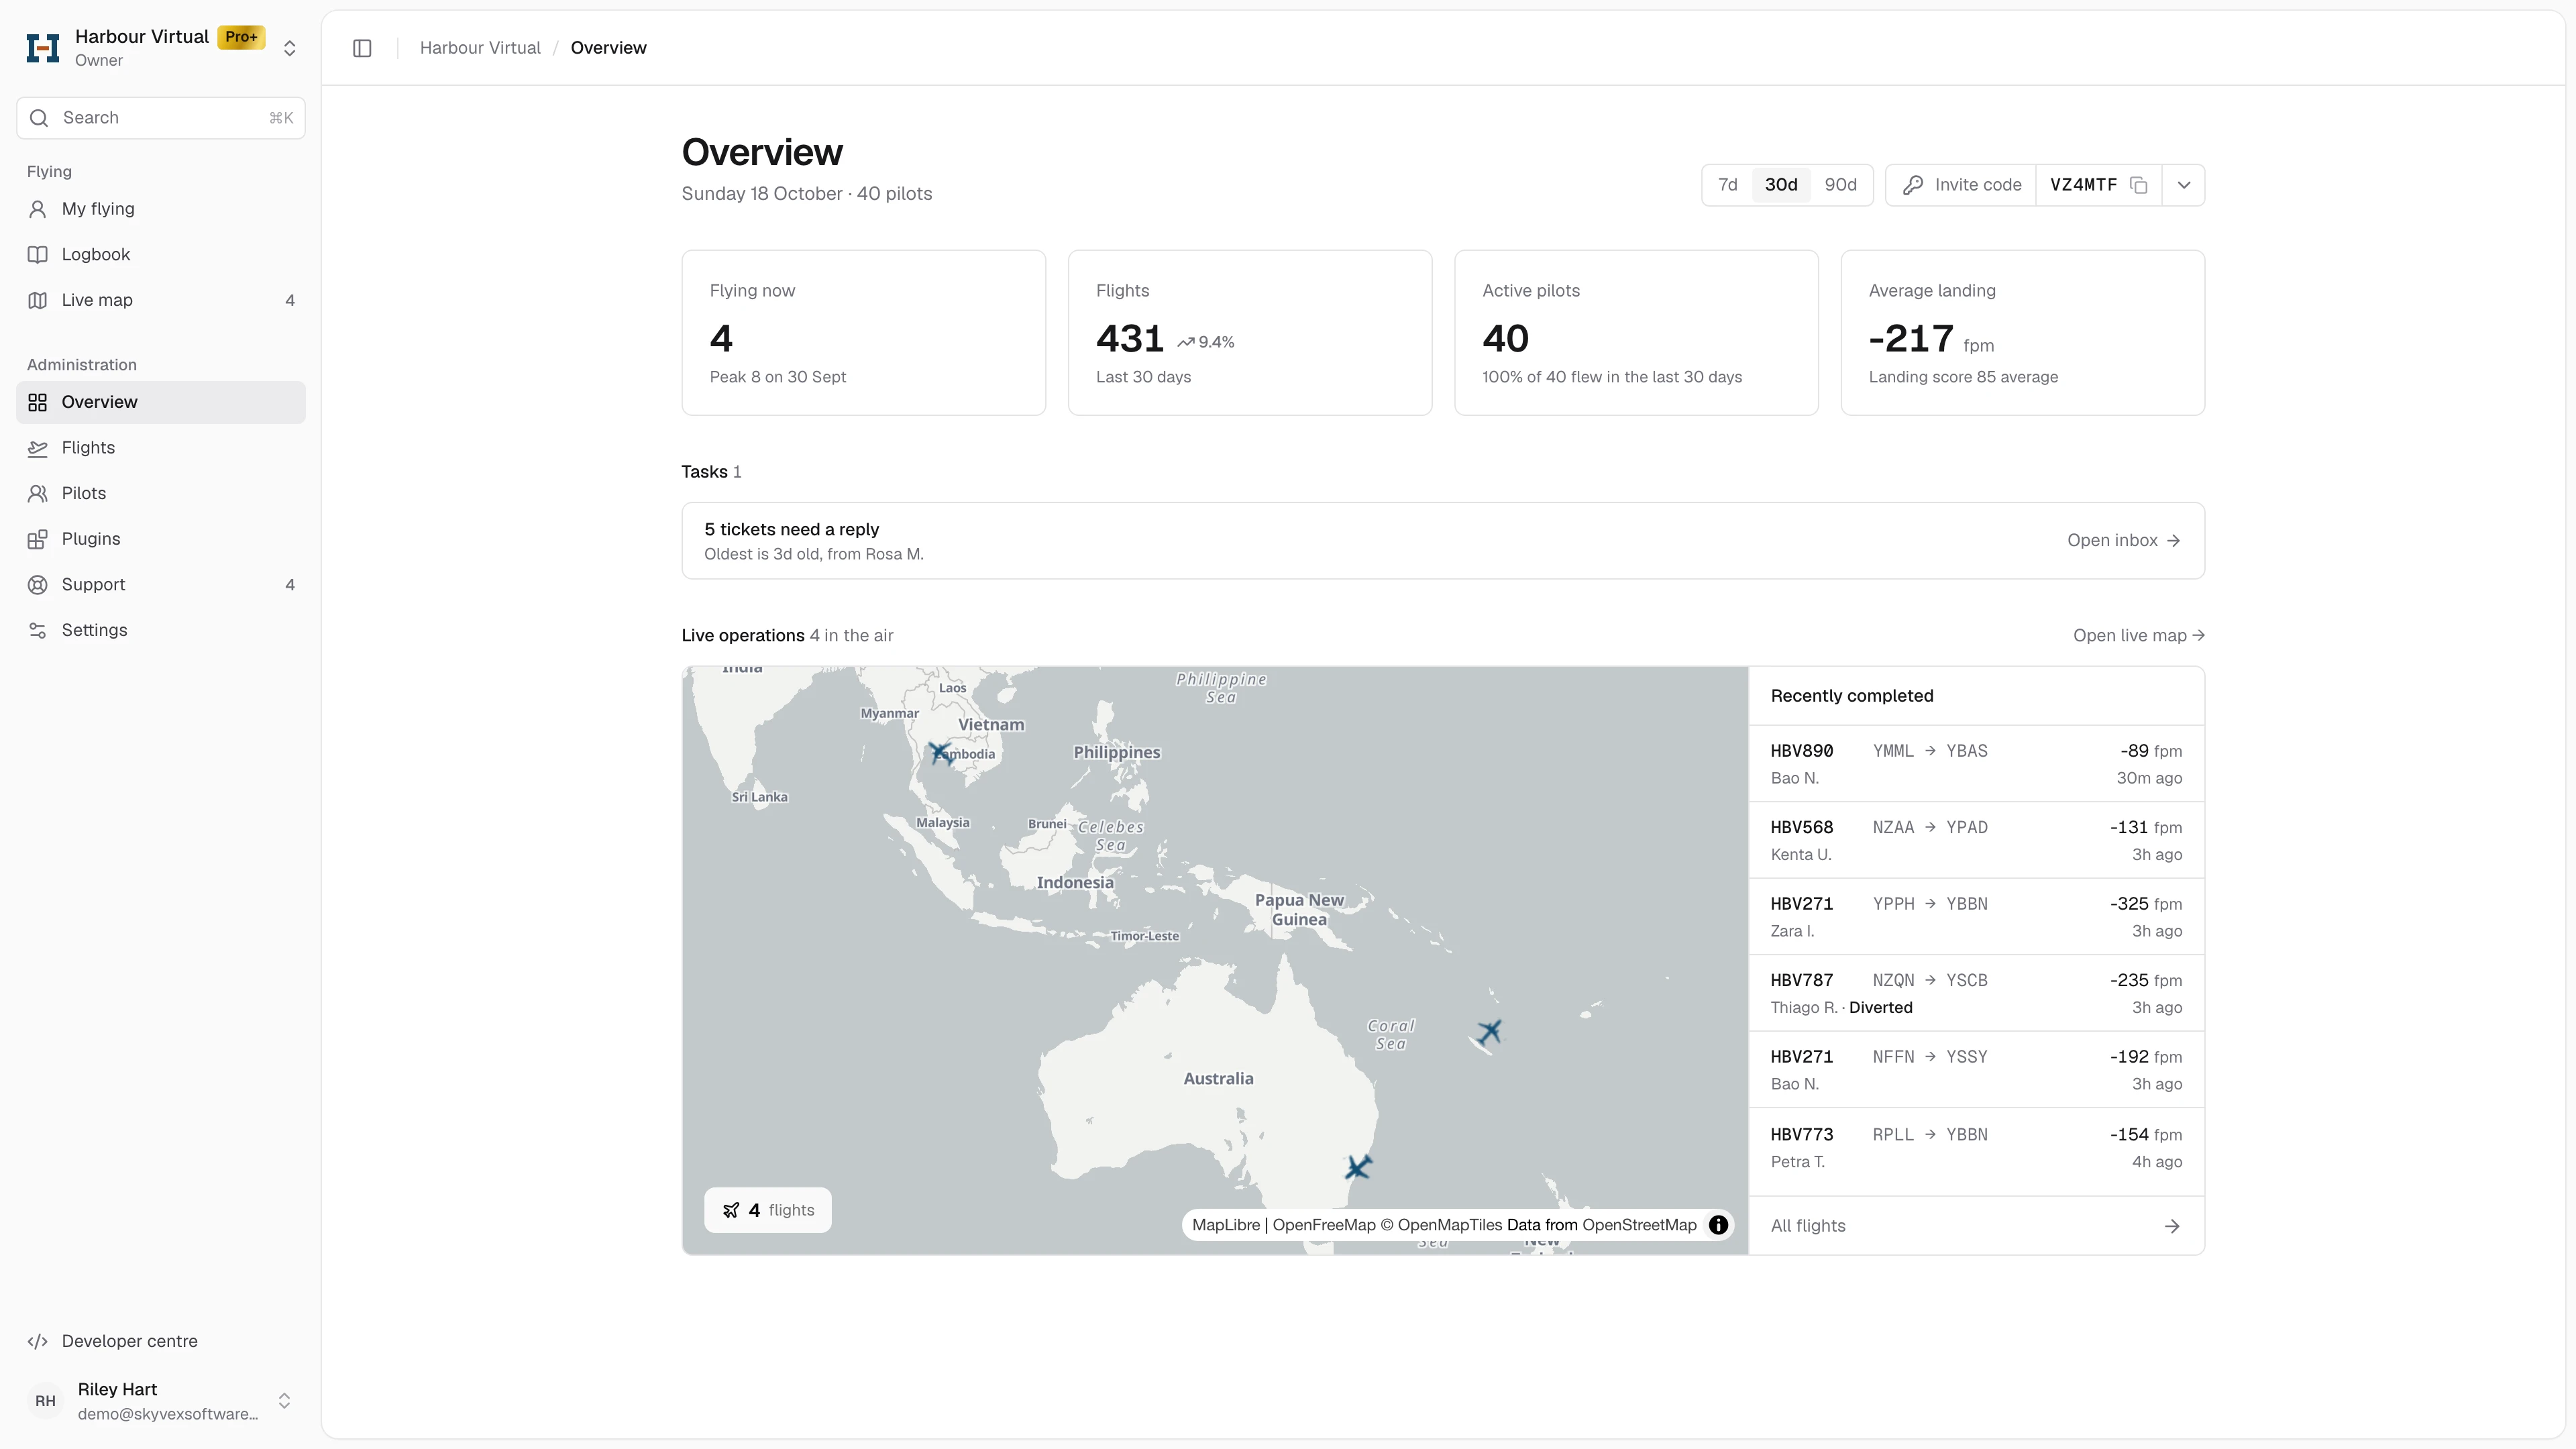Click the Flights 431 stat card
Image resolution: width=2576 pixels, height=1449 pixels.
(1250, 333)
